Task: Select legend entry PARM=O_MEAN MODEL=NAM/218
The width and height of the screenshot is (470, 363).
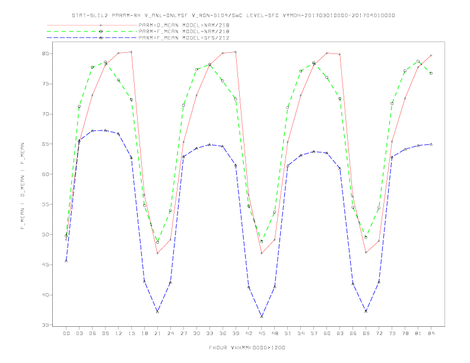Action: click(x=184, y=25)
